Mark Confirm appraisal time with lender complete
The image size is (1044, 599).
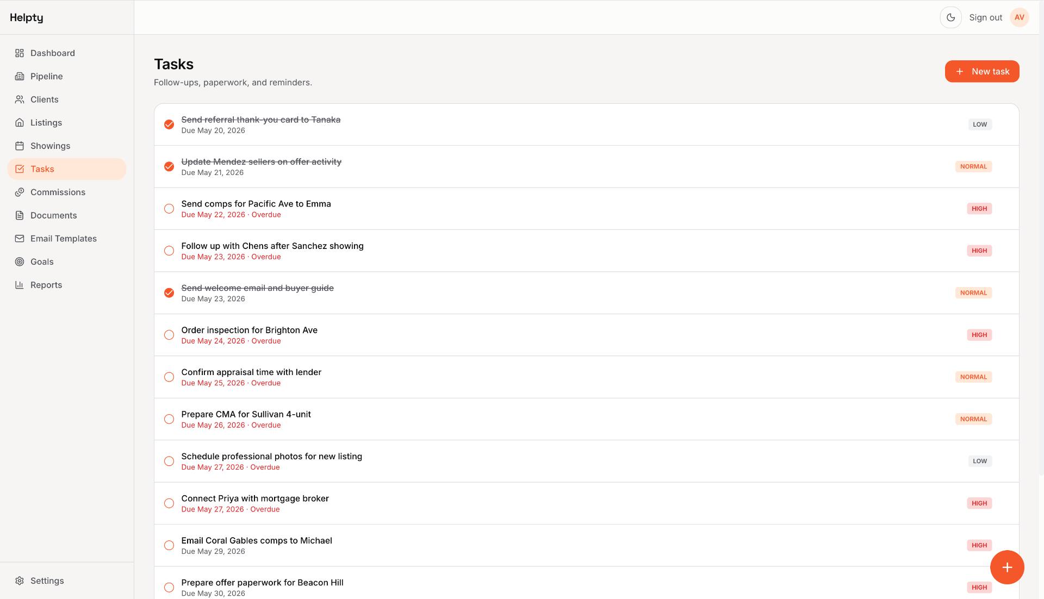point(169,377)
